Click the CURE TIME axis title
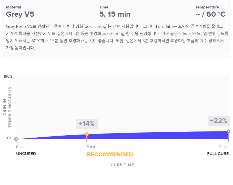 (122, 165)
